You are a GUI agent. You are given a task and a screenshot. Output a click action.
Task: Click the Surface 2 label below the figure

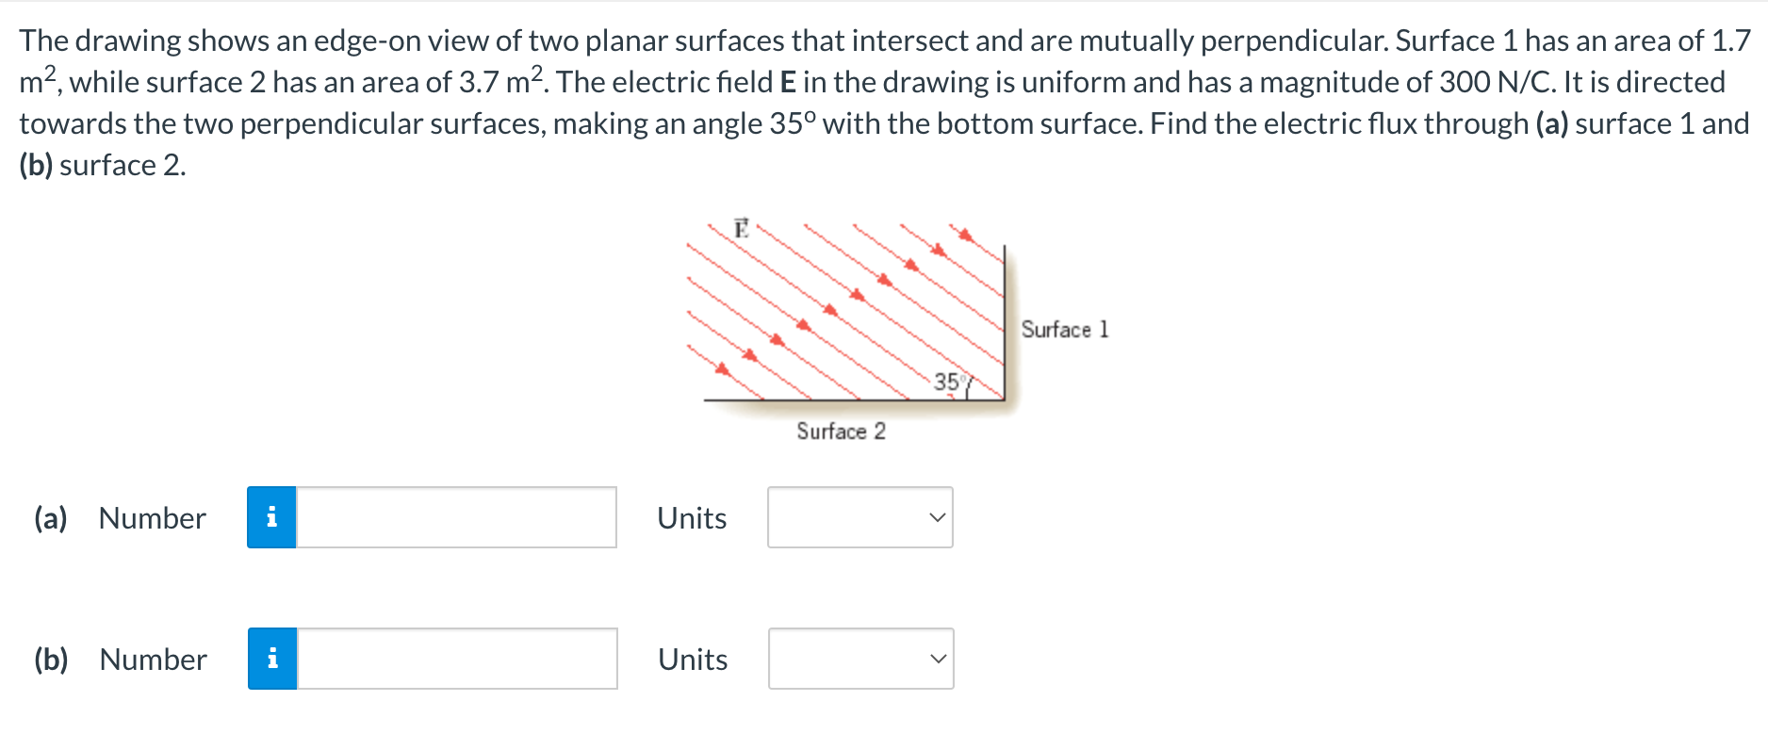click(842, 432)
